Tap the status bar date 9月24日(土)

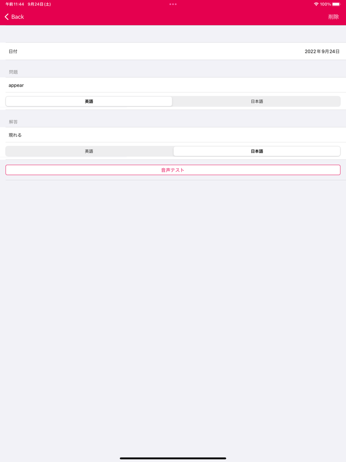39,4
